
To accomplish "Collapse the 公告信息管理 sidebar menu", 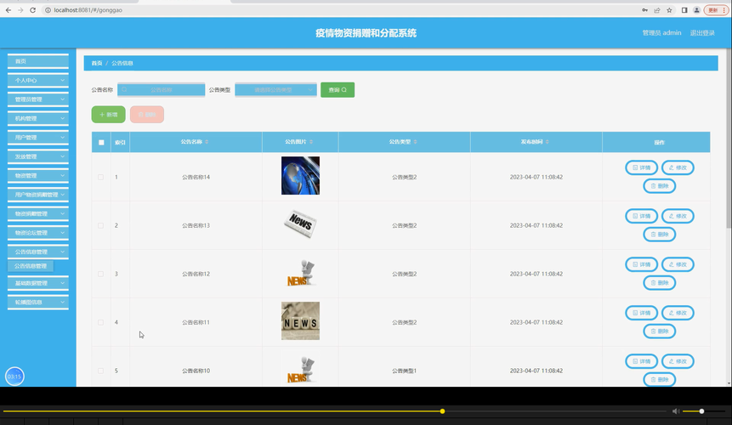I will [38, 252].
